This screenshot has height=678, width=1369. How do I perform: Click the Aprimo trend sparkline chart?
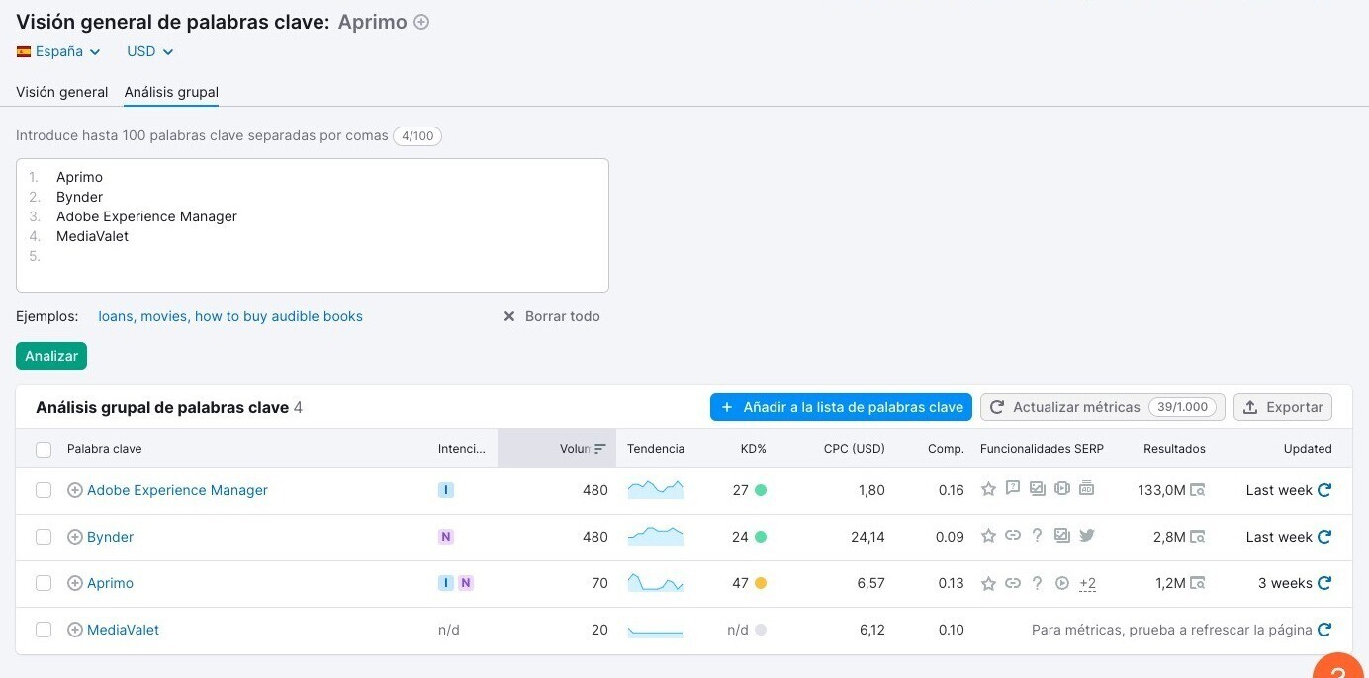(x=655, y=583)
